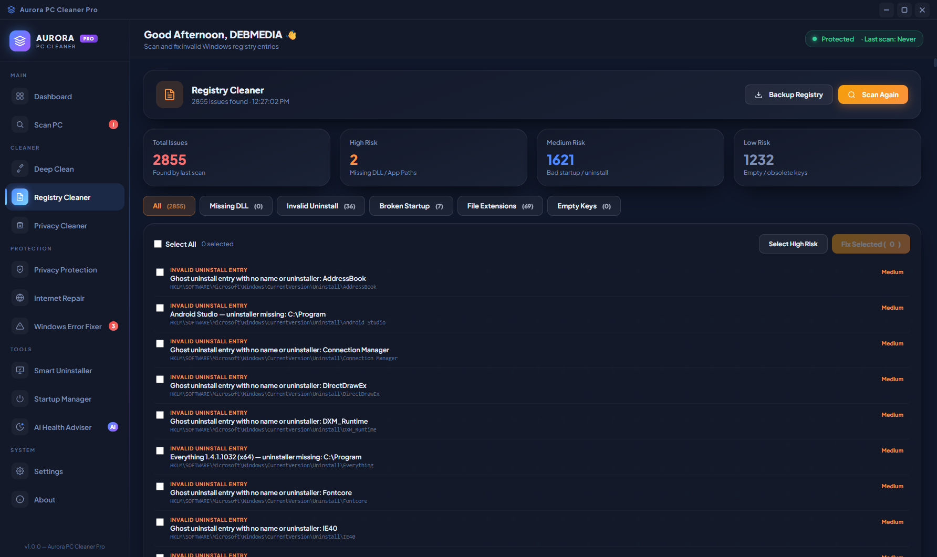Click the AI Health Adviser icon
The height and width of the screenshot is (557, 937).
tap(20, 427)
